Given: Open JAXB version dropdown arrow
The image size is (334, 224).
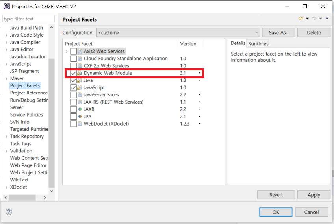Looking at the screenshot, I should 200,109.
